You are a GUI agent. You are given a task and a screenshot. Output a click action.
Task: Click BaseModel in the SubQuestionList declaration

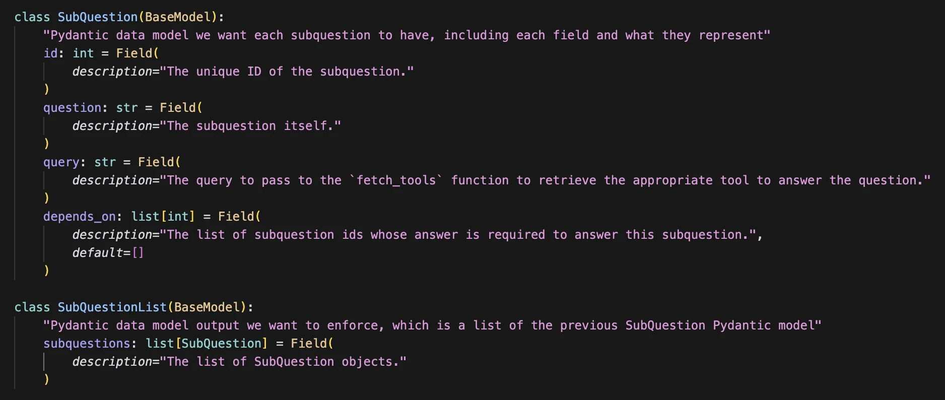(x=207, y=307)
